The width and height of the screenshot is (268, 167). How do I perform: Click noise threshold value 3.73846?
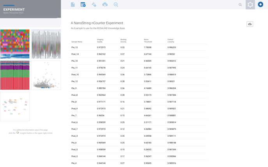click(x=148, y=75)
